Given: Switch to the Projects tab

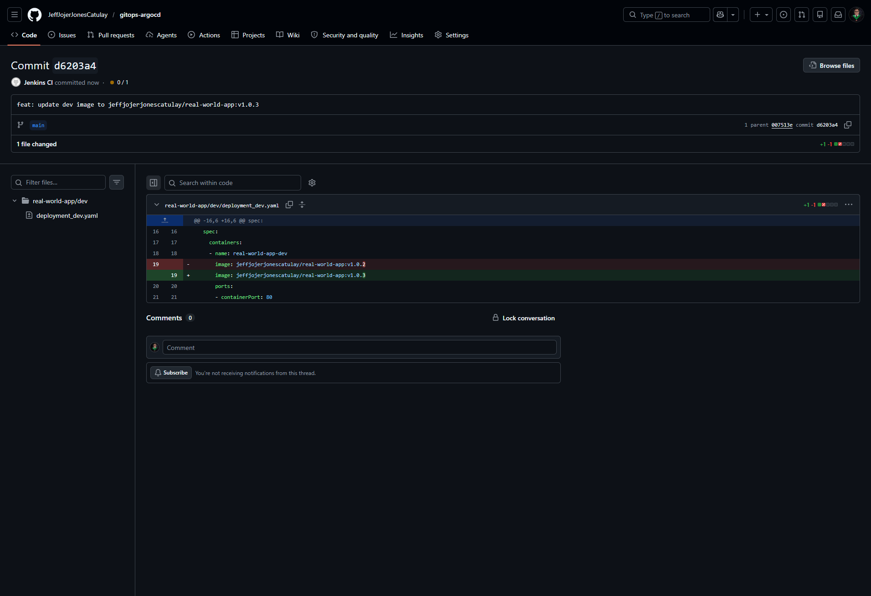Looking at the screenshot, I should (248, 35).
